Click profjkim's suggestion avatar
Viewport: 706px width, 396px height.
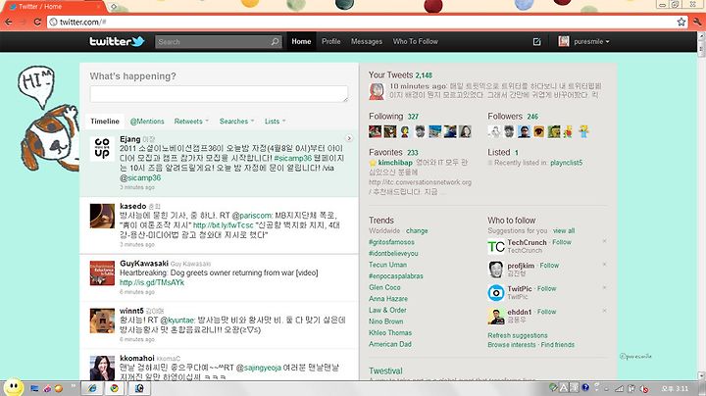496,270
